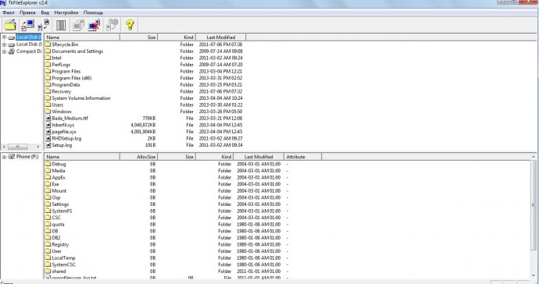Select the shared folder on phone
The image size is (539, 284).
coord(59,271)
